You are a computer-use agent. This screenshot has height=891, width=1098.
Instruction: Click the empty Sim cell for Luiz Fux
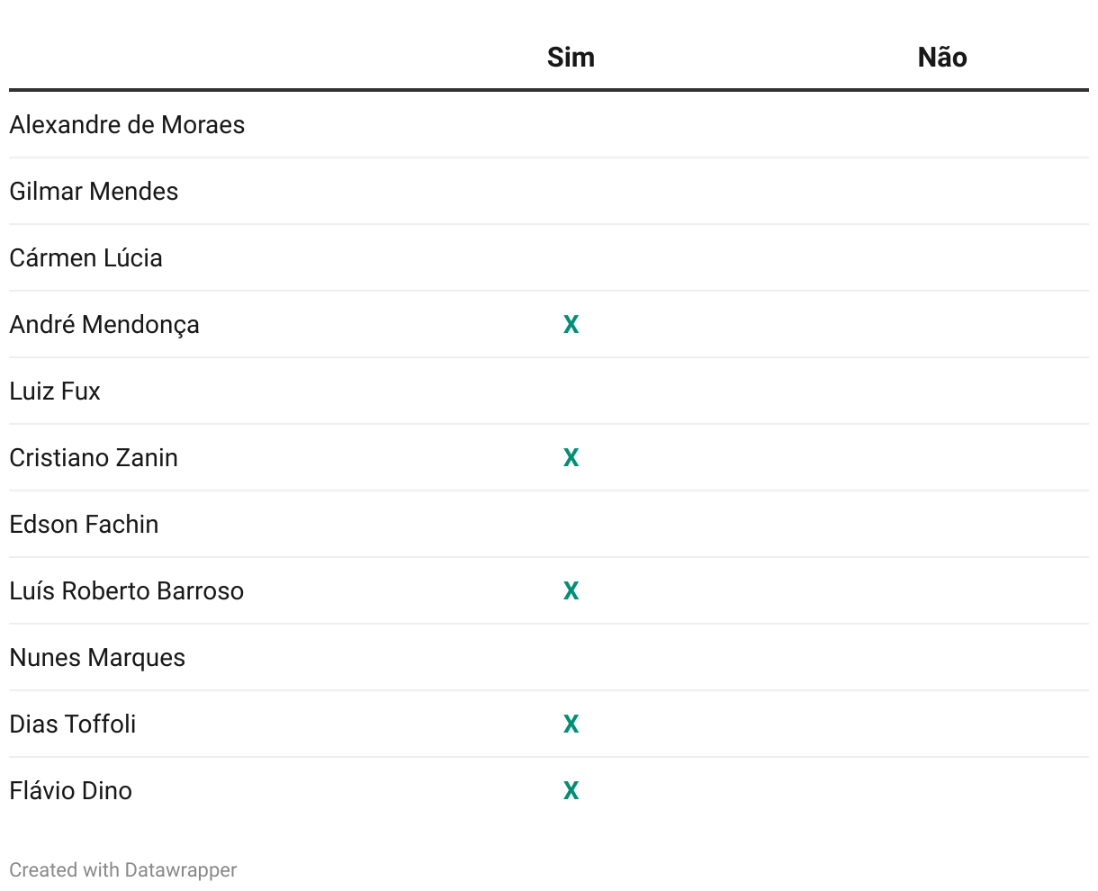pyautogui.click(x=571, y=391)
